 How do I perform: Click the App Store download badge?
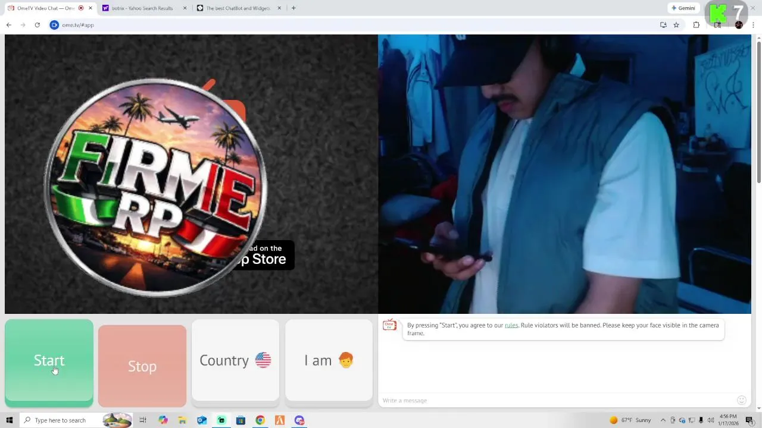pyautogui.click(x=265, y=255)
